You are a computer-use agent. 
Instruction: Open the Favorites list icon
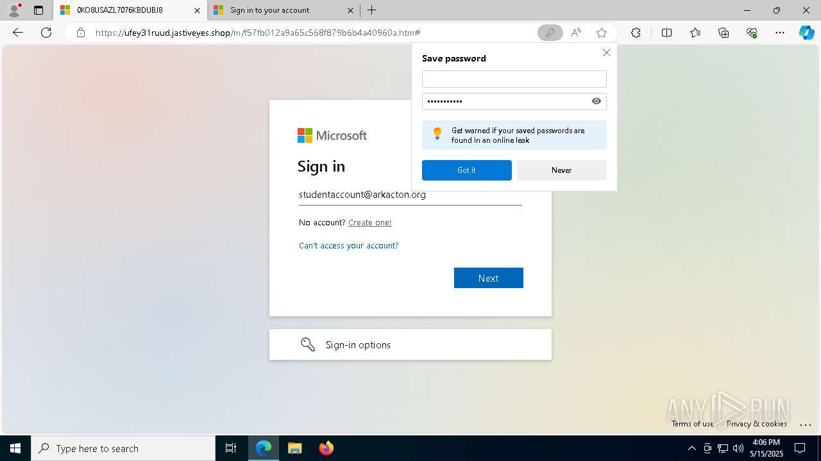pyautogui.click(x=695, y=33)
